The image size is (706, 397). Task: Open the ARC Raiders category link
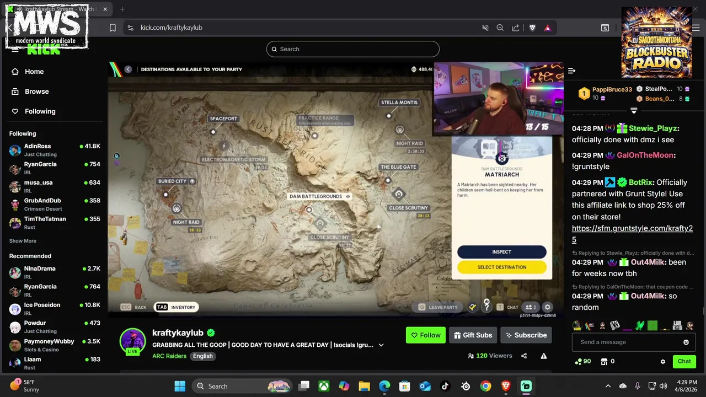(x=169, y=356)
